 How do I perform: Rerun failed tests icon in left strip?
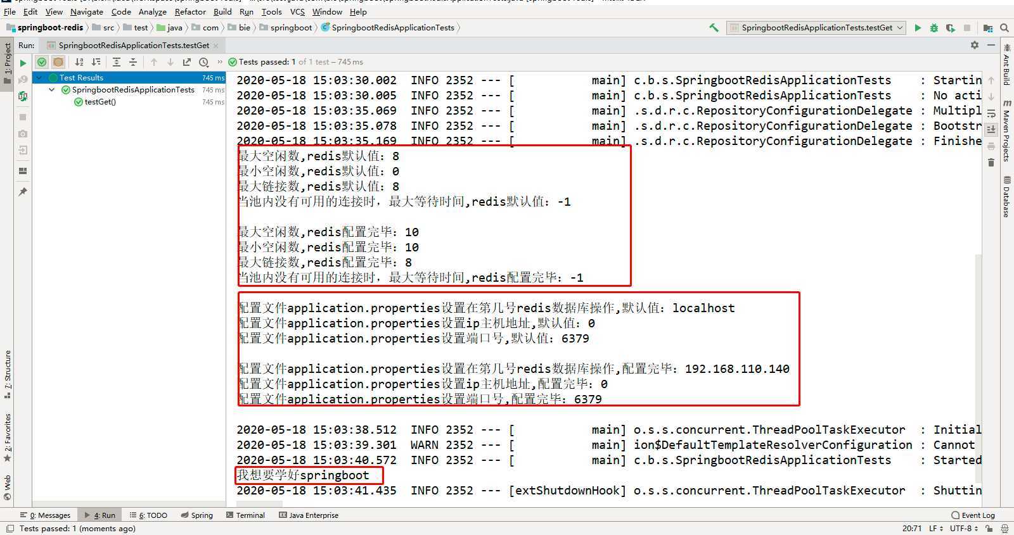click(23, 79)
